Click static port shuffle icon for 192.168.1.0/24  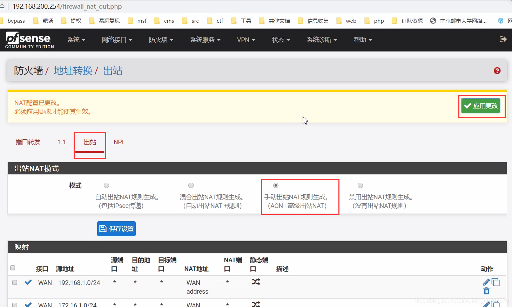click(x=256, y=282)
